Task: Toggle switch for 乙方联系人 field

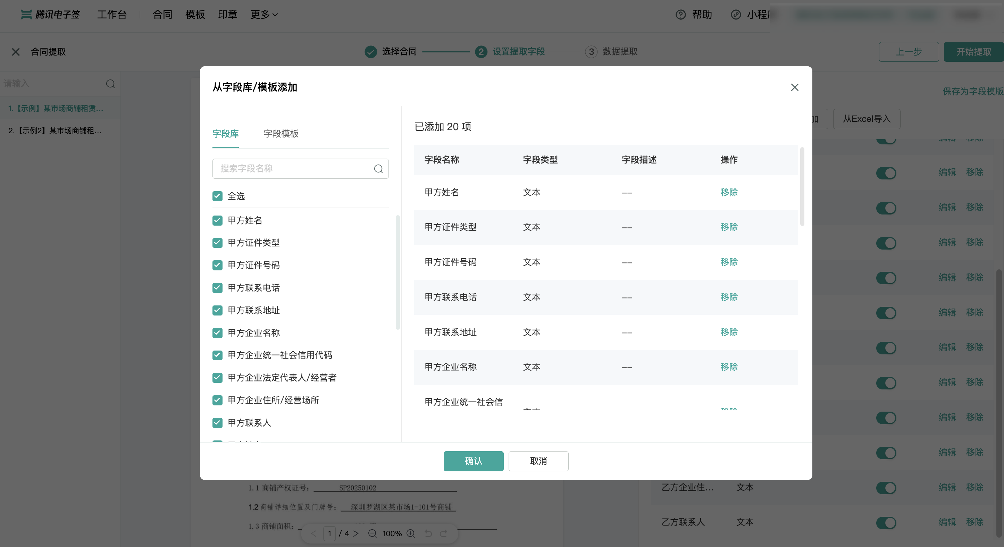Action: tap(886, 522)
